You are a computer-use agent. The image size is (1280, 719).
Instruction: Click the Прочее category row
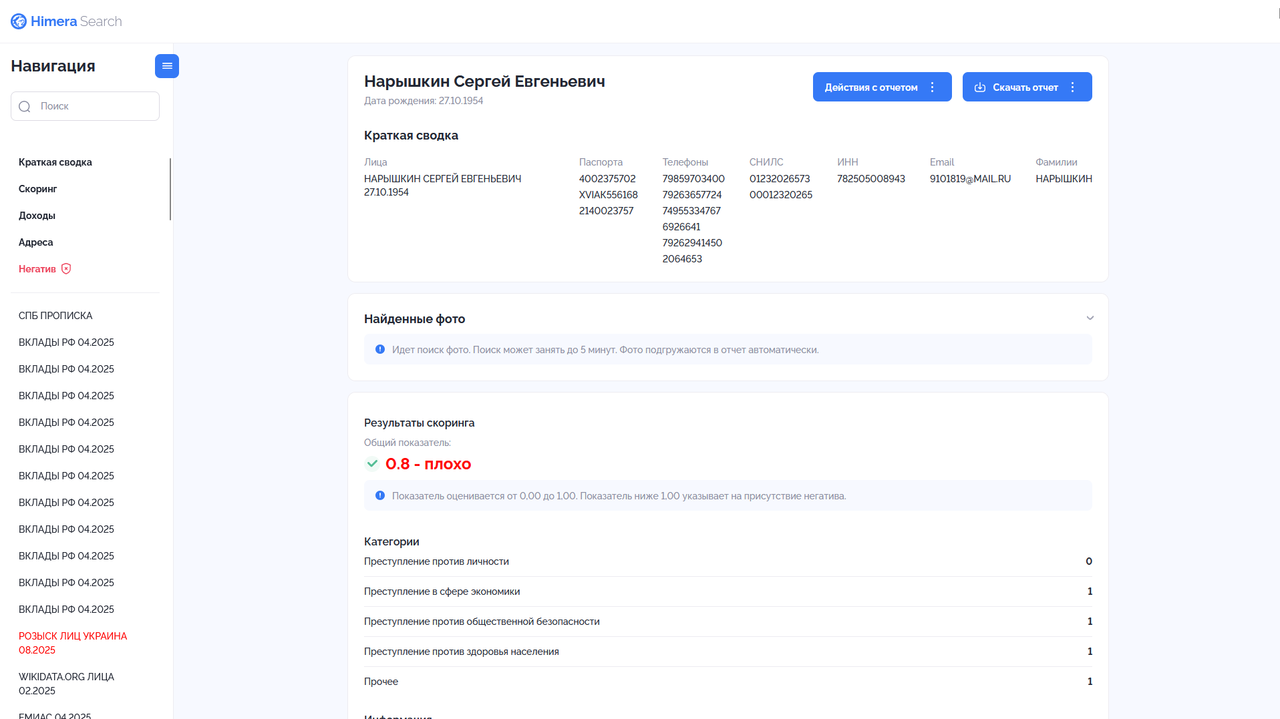point(728,682)
